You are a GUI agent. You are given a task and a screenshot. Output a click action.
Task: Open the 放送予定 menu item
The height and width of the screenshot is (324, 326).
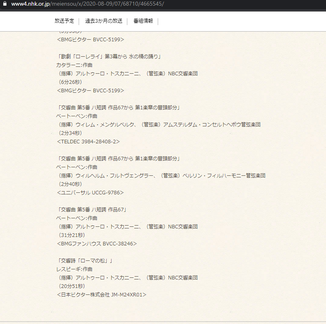click(x=64, y=21)
